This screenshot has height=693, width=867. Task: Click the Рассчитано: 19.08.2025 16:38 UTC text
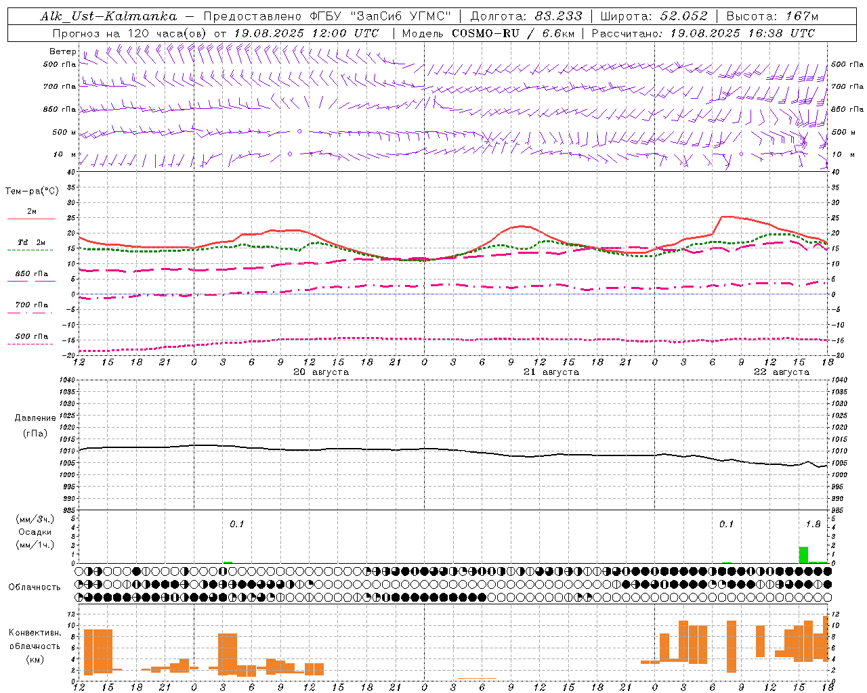tap(703, 33)
